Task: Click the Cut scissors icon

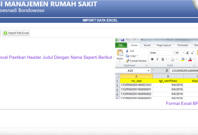Action: point(127,51)
